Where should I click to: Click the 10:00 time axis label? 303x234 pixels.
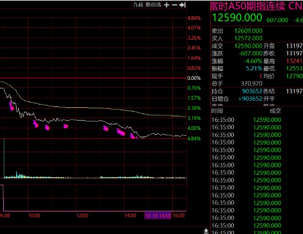pyautogui.click(x=34, y=216)
